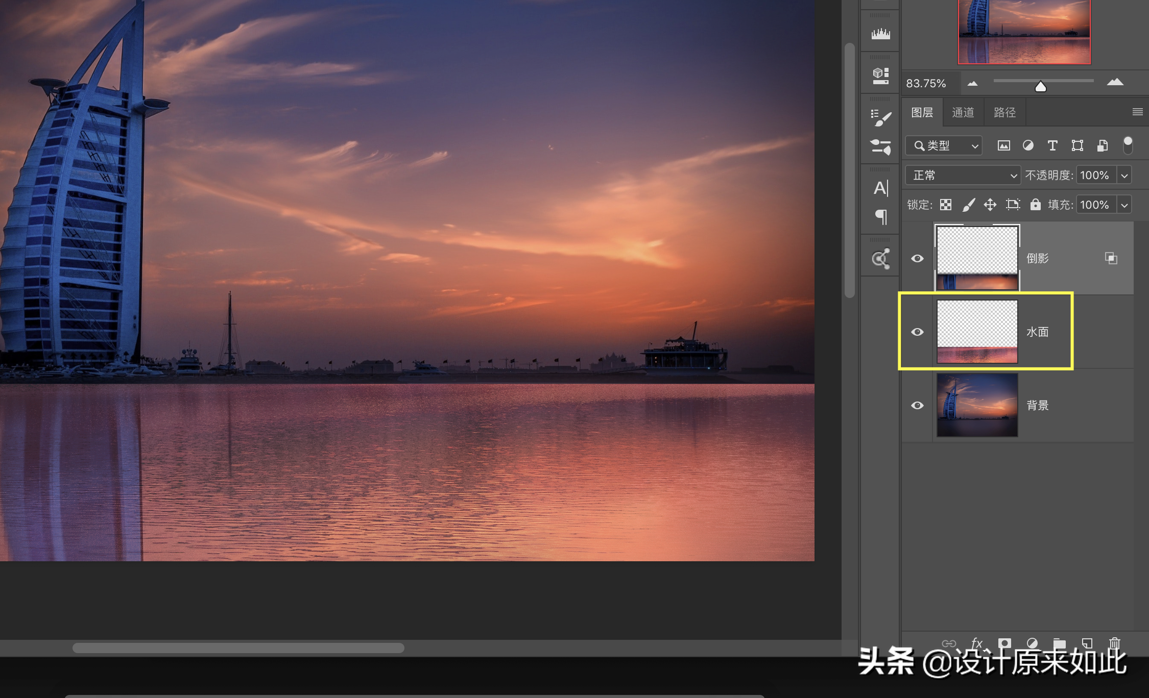Image resolution: width=1149 pixels, height=698 pixels.
Task: Open blend mode 正常 dropdown
Action: [x=963, y=175]
